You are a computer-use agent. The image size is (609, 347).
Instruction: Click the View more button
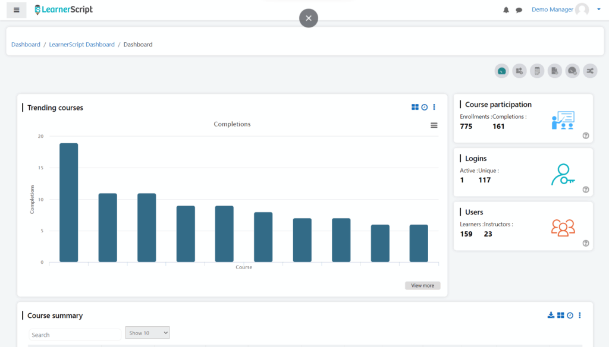coord(423,286)
